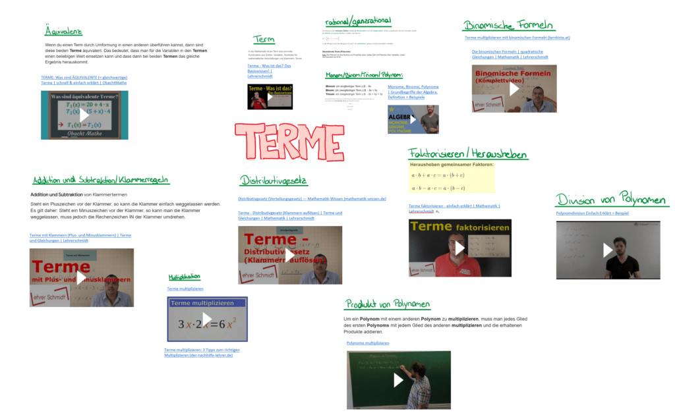Play the 'Terme multiplizieren' 3x·2x video
The width and height of the screenshot is (675, 415).
point(207,319)
